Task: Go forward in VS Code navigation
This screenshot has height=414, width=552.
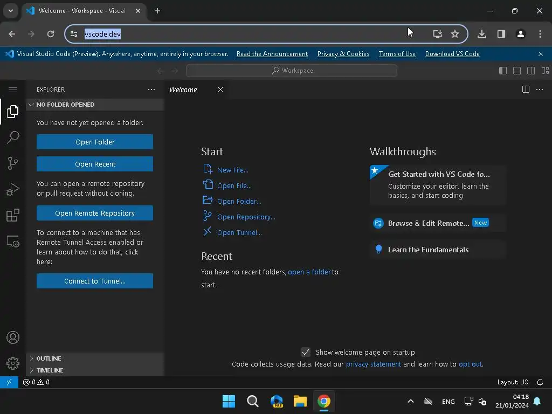Action: click(x=175, y=71)
